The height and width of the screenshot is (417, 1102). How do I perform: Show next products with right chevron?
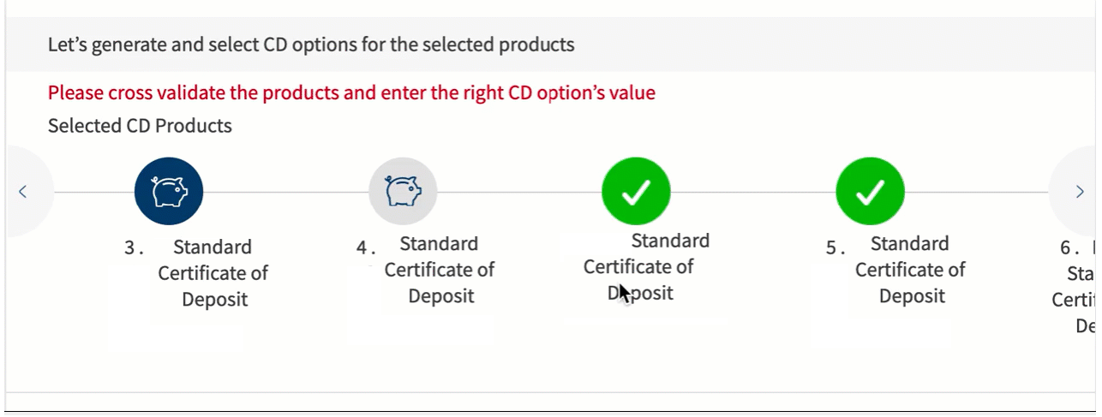click(1079, 192)
